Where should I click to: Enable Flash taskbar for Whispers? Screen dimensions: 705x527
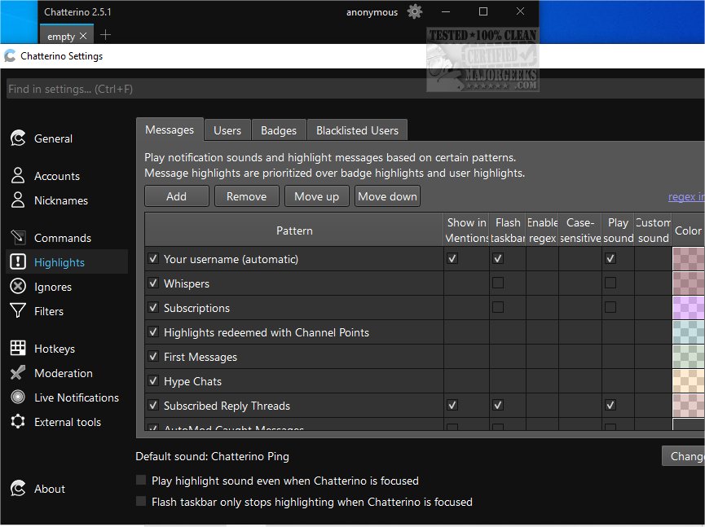(x=498, y=283)
